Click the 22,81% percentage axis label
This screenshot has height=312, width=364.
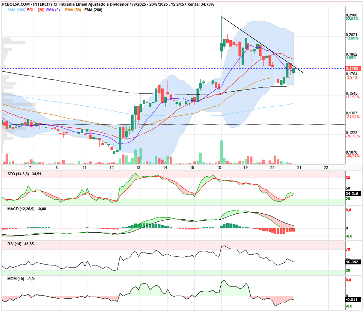pyautogui.click(x=352, y=19)
